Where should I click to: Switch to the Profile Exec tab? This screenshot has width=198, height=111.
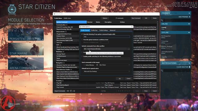click(x=94, y=30)
